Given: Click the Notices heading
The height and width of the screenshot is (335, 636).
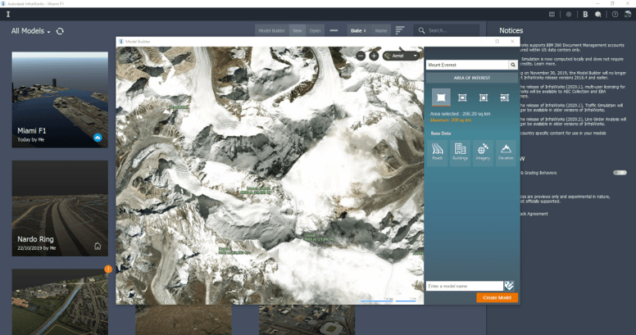Looking at the screenshot, I should click(511, 31).
